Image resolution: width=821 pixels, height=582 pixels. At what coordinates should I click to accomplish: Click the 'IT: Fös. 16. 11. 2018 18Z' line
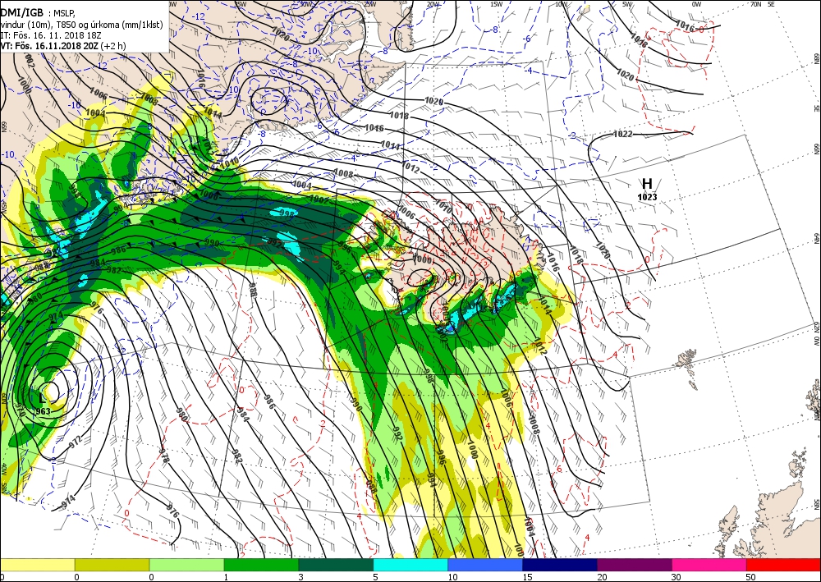pyautogui.click(x=51, y=35)
